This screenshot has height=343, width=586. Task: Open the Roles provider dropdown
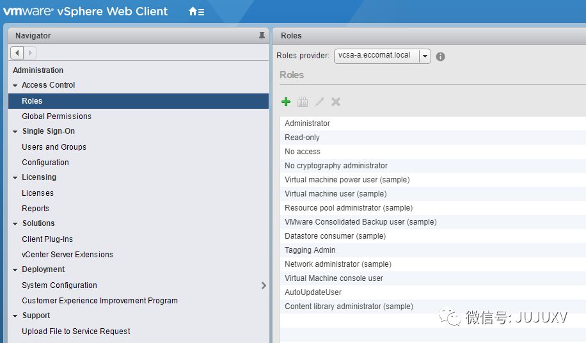click(425, 56)
